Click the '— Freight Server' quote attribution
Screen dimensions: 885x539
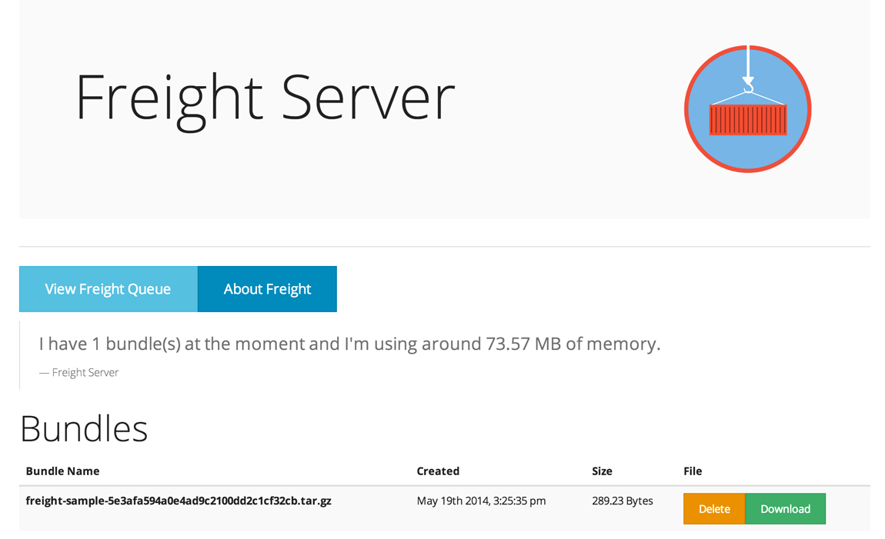tap(79, 373)
